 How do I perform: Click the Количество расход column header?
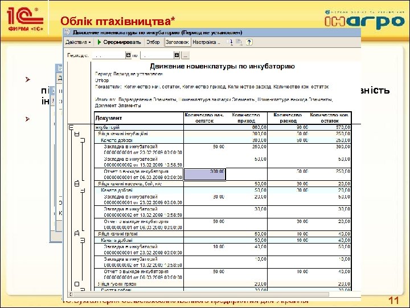pos(288,118)
